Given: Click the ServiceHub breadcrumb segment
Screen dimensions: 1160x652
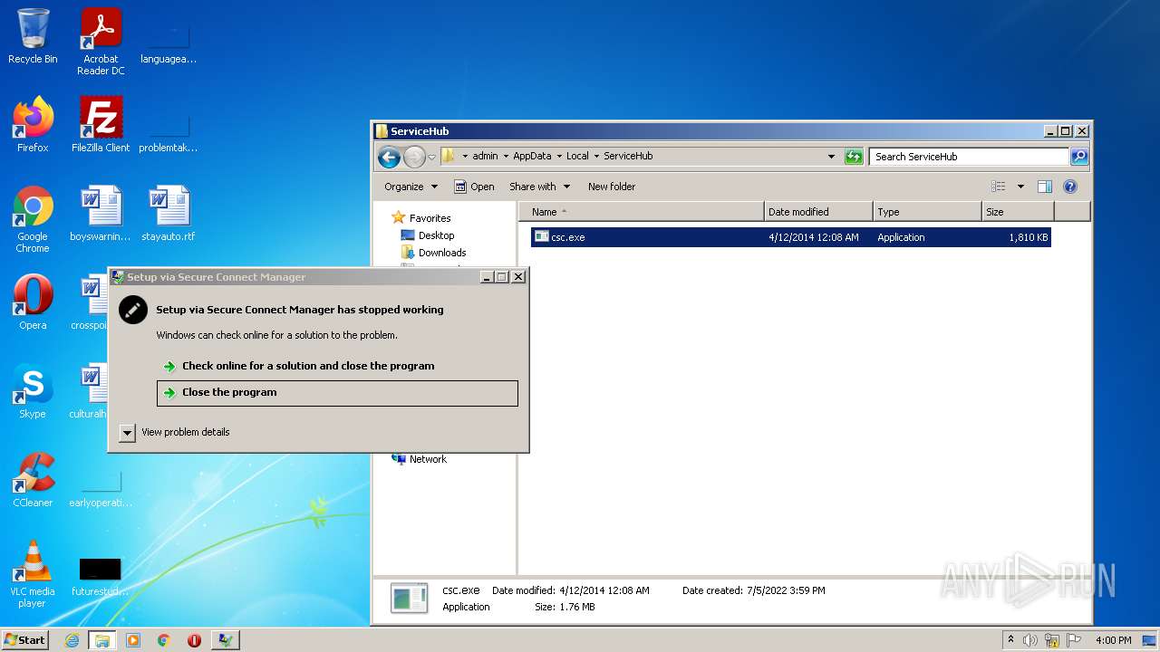Looking at the screenshot, I should click(628, 156).
